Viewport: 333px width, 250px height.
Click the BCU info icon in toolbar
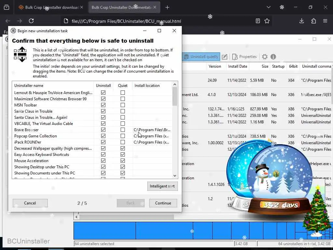(x=273, y=57)
